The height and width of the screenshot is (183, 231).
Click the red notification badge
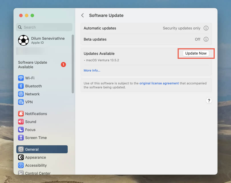63,65
